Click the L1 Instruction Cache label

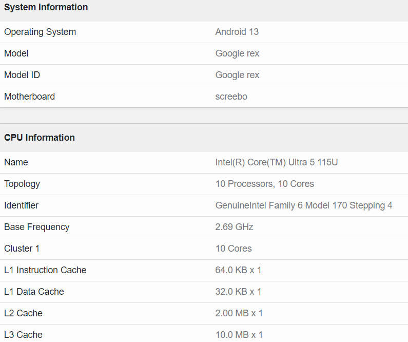(45, 270)
